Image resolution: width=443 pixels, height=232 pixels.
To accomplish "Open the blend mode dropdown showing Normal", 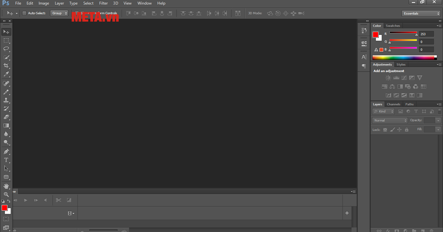I will pyautogui.click(x=389, y=120).
